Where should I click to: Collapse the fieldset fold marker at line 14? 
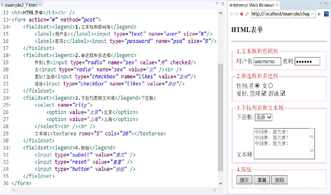pos(10,27)
